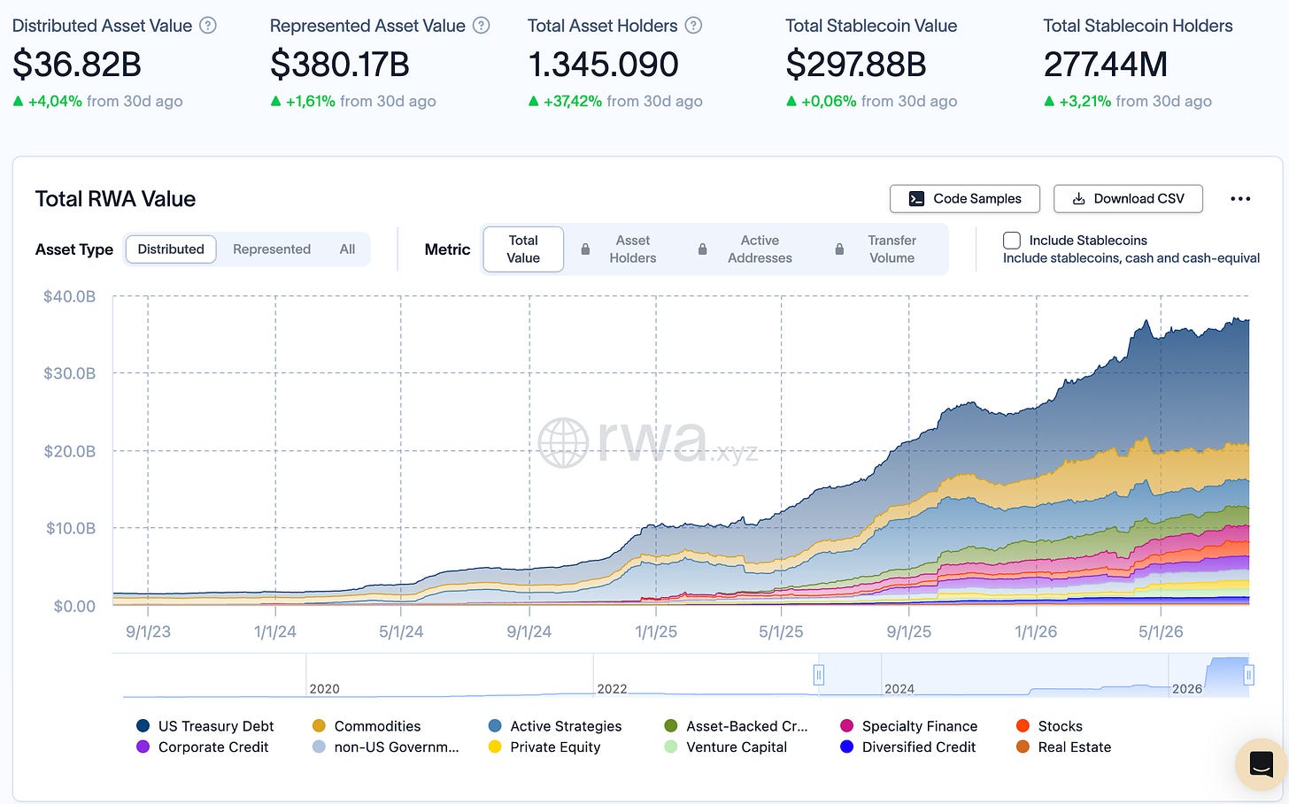Open the three-dots more options menu

pos(1240,199)
